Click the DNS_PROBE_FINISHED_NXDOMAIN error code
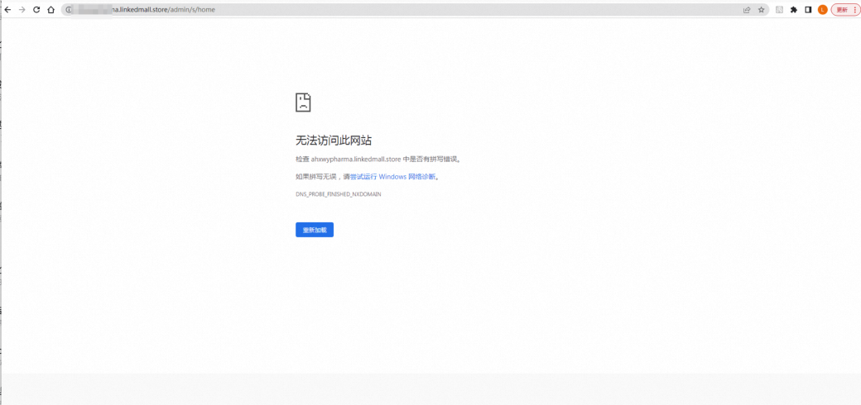 338,194
